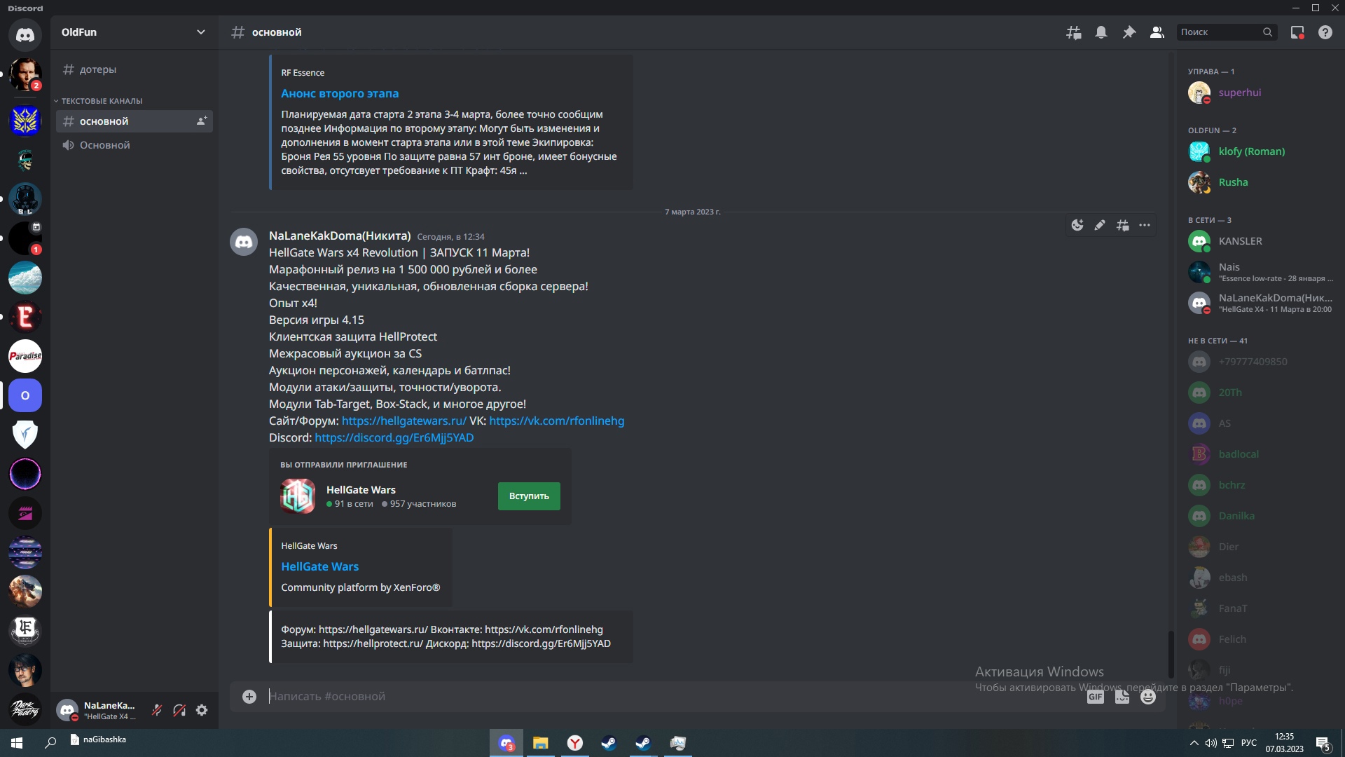This screenshot has width=1345, height=757.
Task: Toggle headphones deafen
Action: point(179,710)
